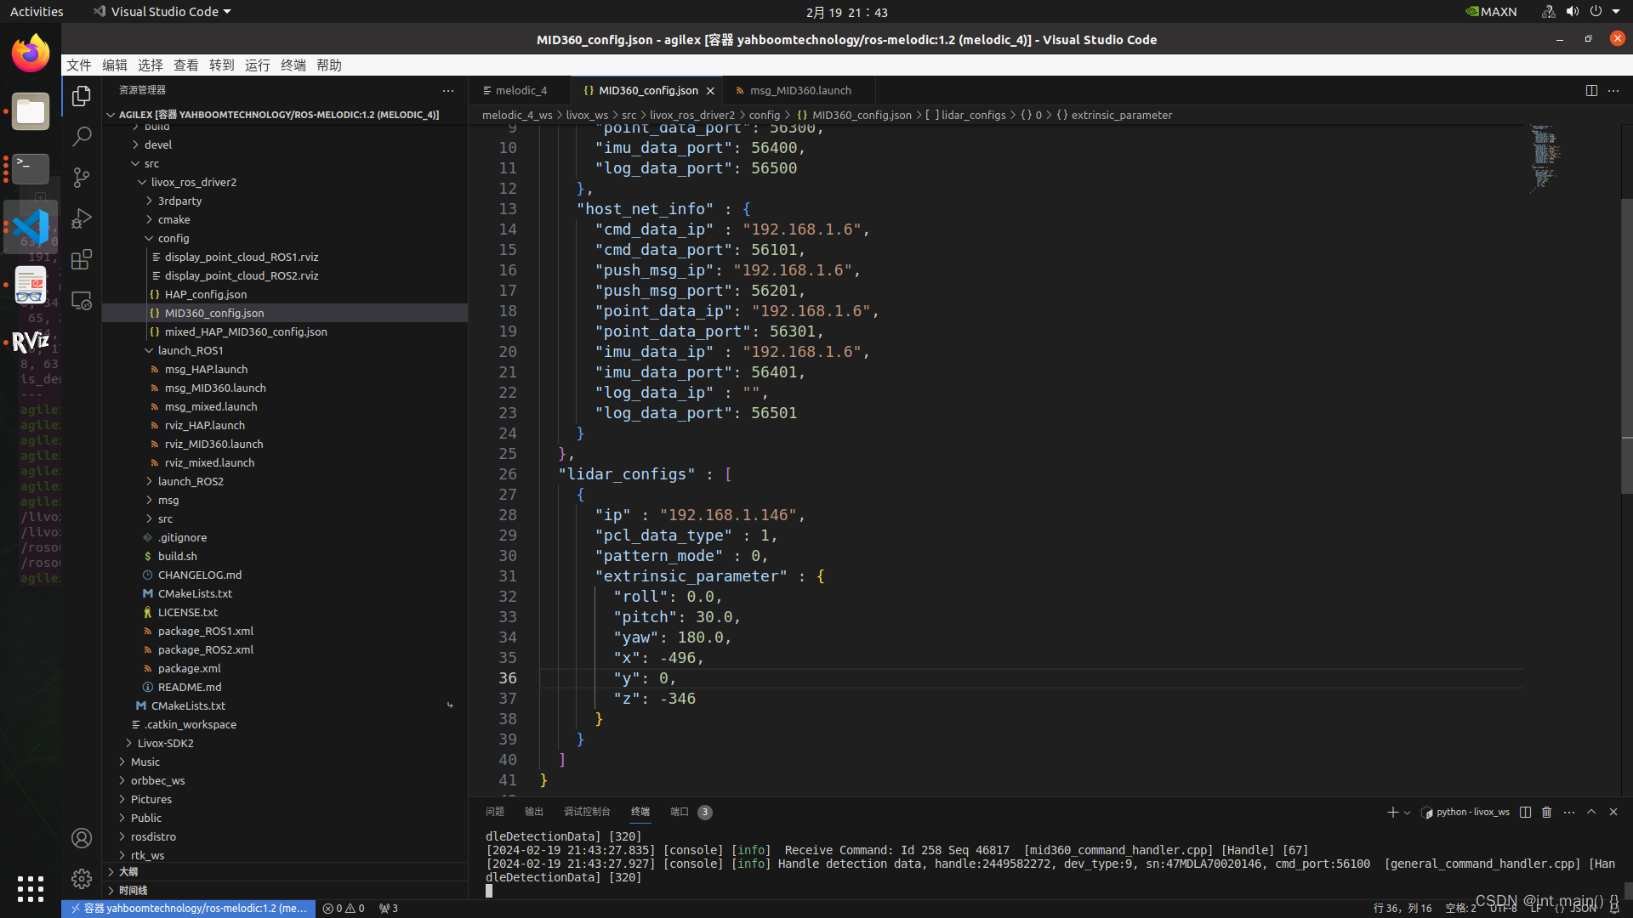Open the Search view icon

click(82, 137)
